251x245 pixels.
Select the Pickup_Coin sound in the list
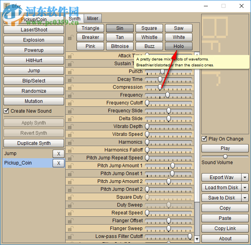(27, 163)
